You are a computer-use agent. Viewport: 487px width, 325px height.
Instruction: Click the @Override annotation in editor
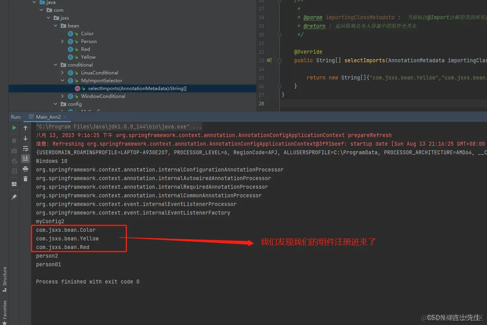[308, 52]
